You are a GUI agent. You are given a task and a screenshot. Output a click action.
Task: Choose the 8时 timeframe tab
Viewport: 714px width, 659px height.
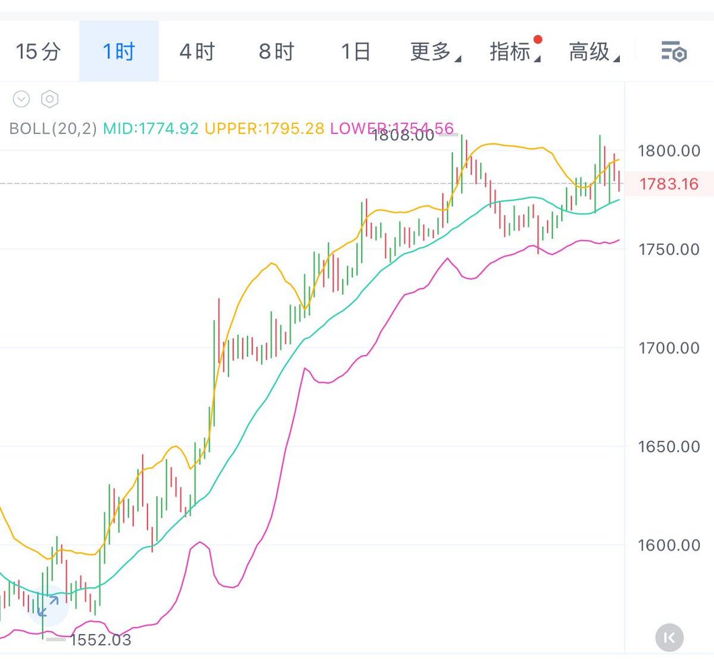click(276, 51)
